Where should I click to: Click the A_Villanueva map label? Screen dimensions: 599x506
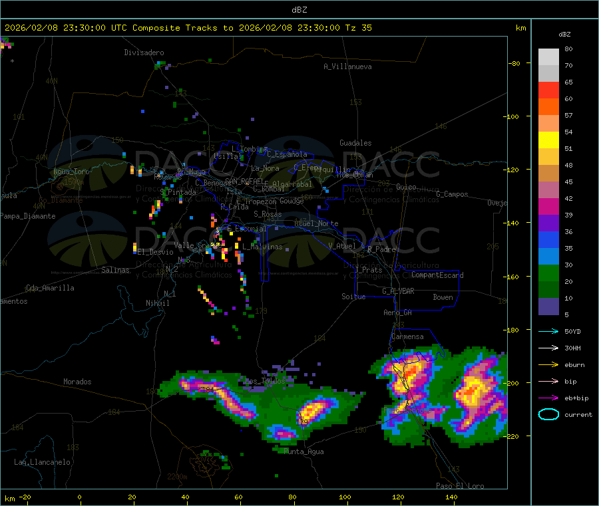(347, 66)
